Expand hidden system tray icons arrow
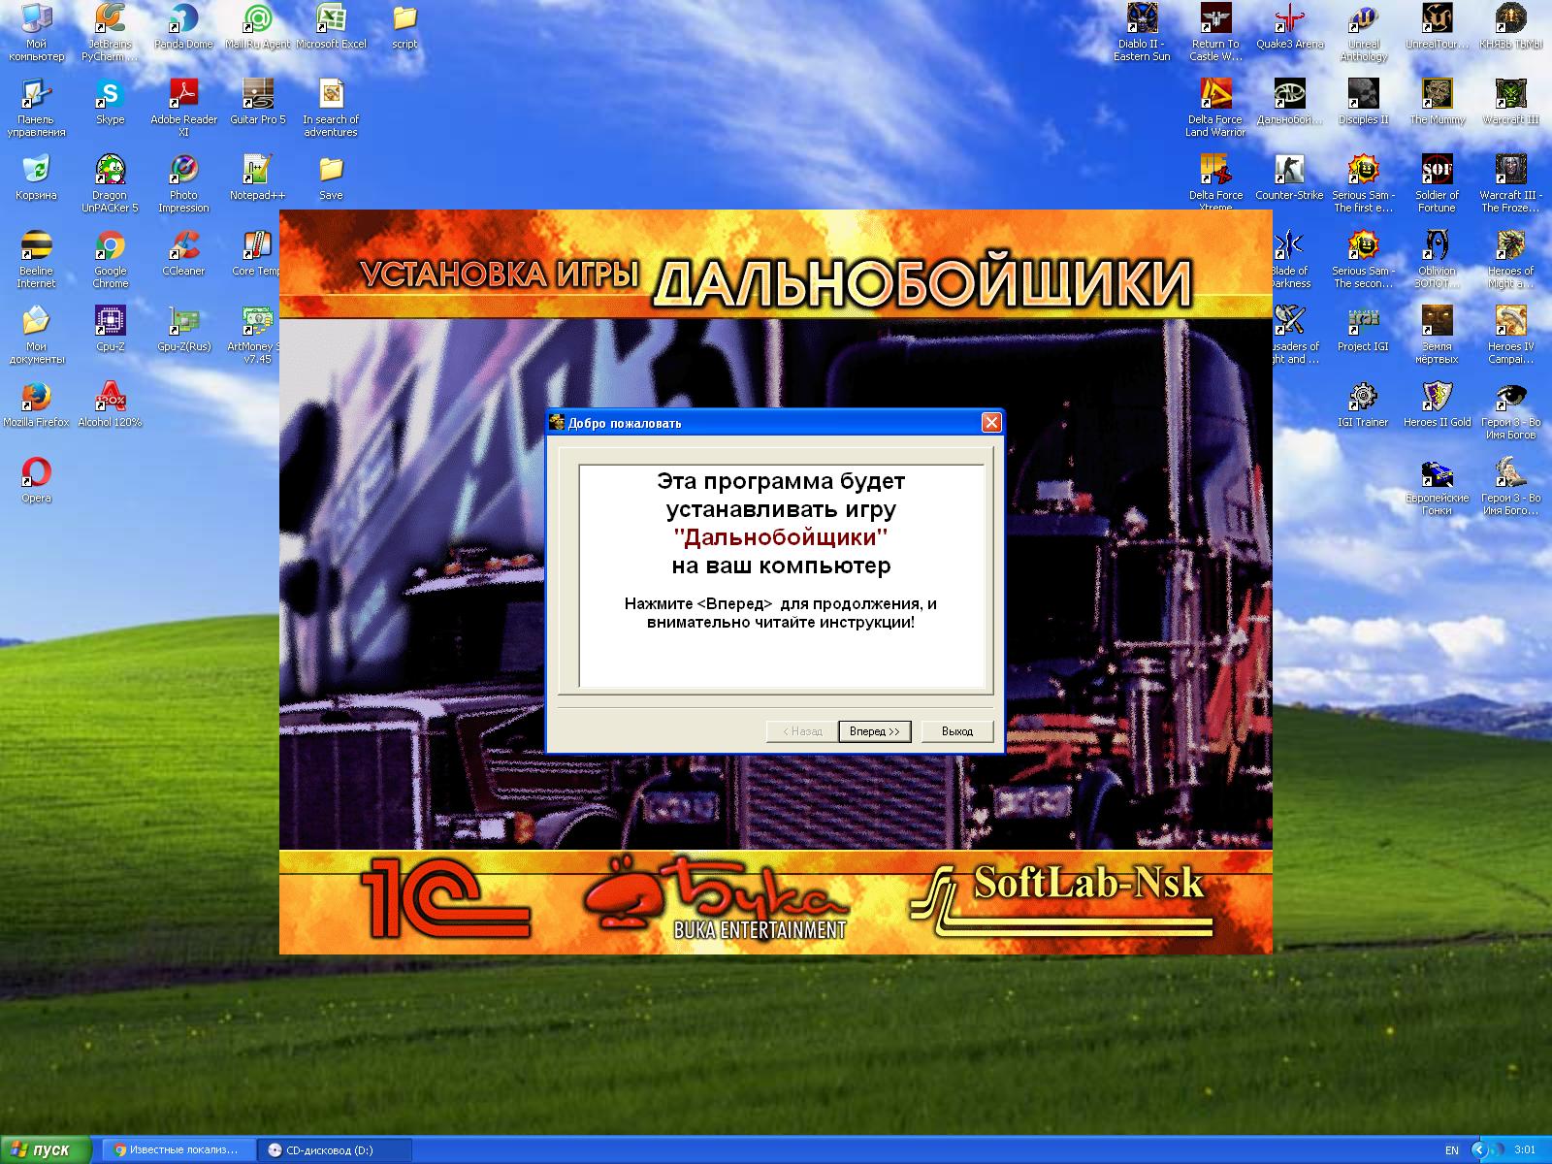The width and height of the screenshot is (1552, 1164). coord(1478,1150)
